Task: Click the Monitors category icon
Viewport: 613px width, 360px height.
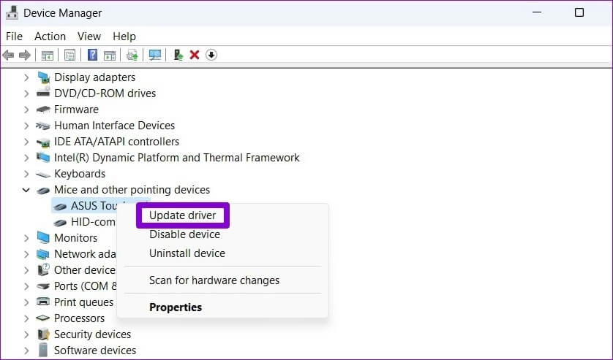Action: (43, 238)
